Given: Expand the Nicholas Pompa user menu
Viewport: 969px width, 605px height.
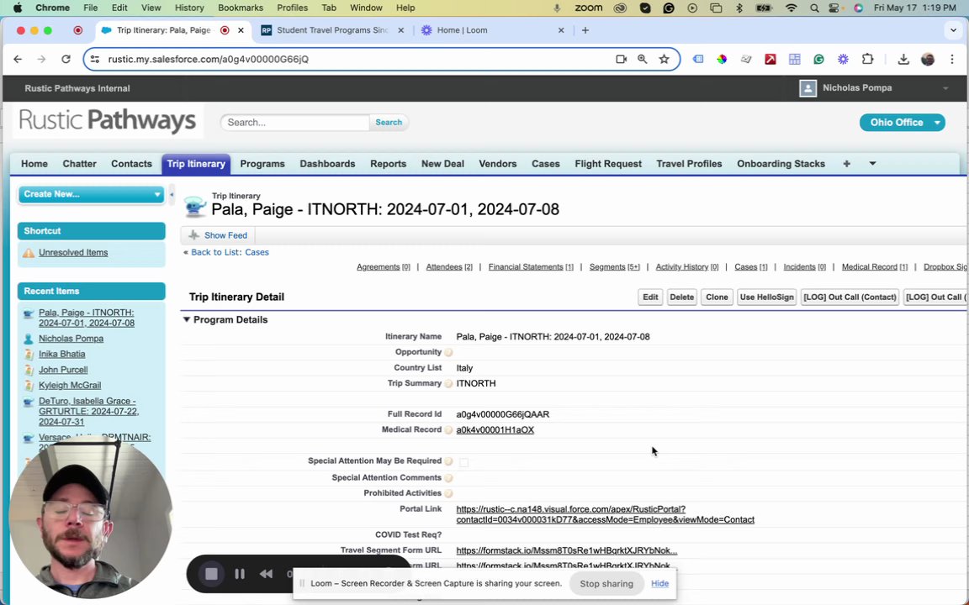Looking at the screenshot, I should coord(945,88).
